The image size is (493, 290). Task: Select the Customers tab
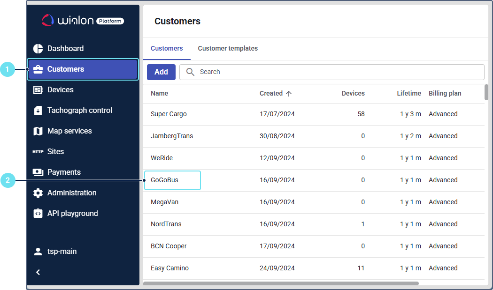(x=167, y=49)
